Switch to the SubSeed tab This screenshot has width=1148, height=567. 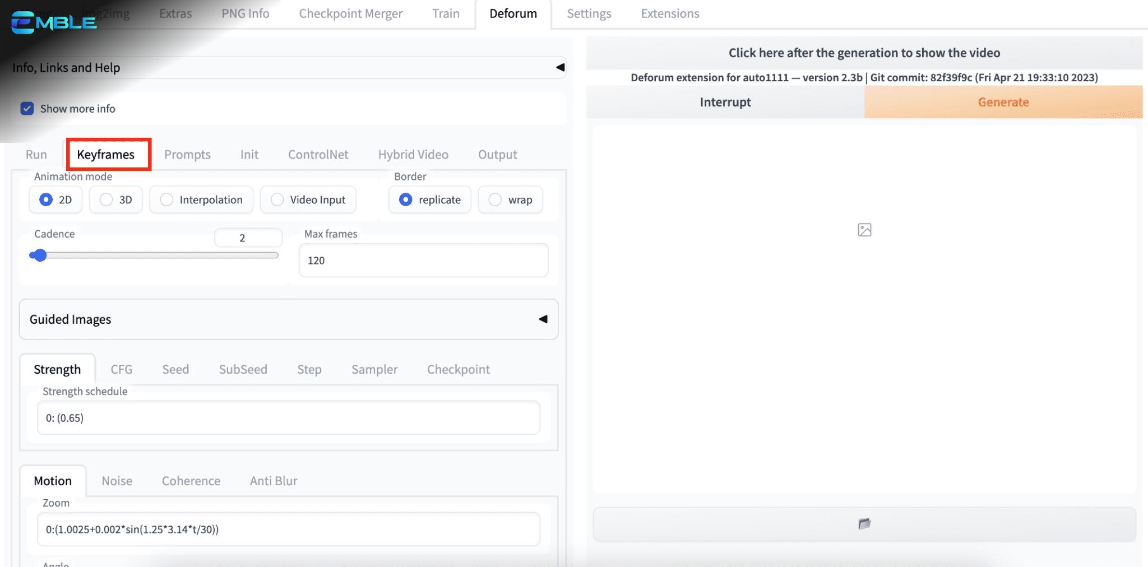(243, 369)
